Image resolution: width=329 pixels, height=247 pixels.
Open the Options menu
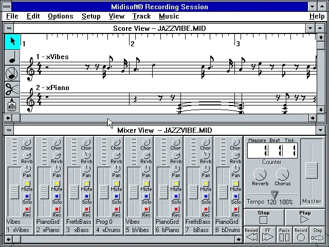pos(61,16)
